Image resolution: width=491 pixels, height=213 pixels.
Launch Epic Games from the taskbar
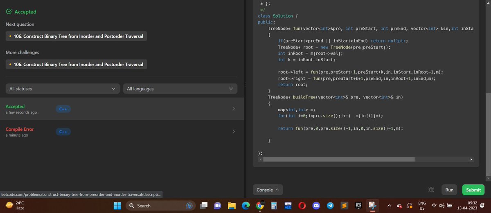358,206
